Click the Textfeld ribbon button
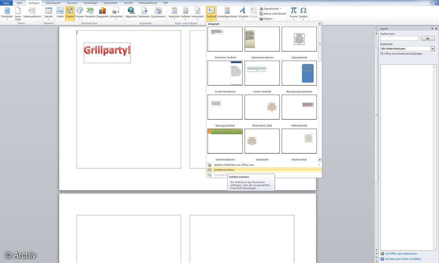Screen dimensions: 439x263 [211, 13]
